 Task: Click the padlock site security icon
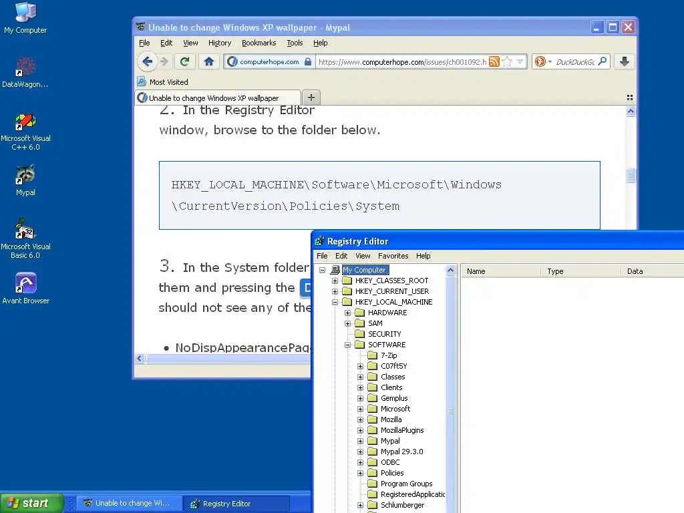tap(308, 61)
